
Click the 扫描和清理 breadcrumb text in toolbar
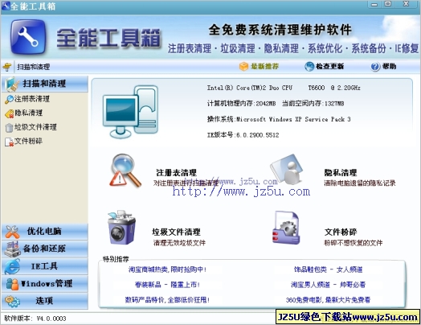pos(34,67)
